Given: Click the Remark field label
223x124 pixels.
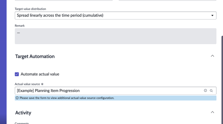Looking at the screenshot, I should pyautogui.click(x=20, y=25).
